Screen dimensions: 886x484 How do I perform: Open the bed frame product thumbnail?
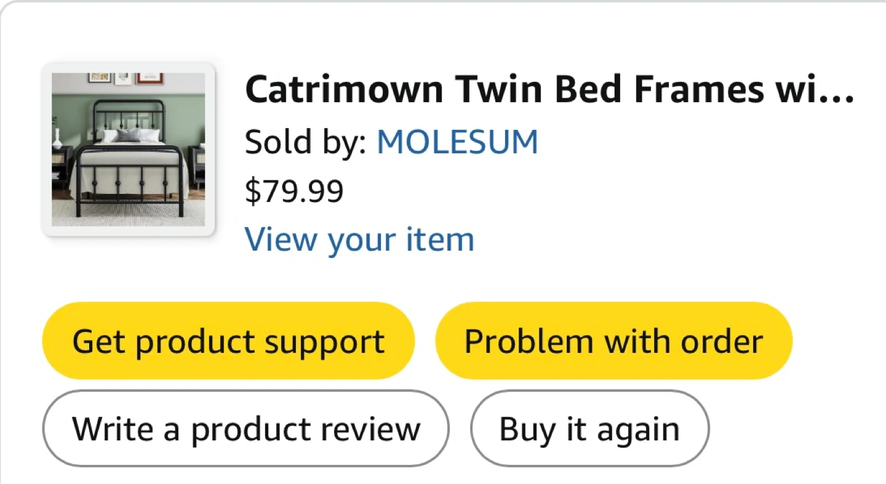pos(128,149)
